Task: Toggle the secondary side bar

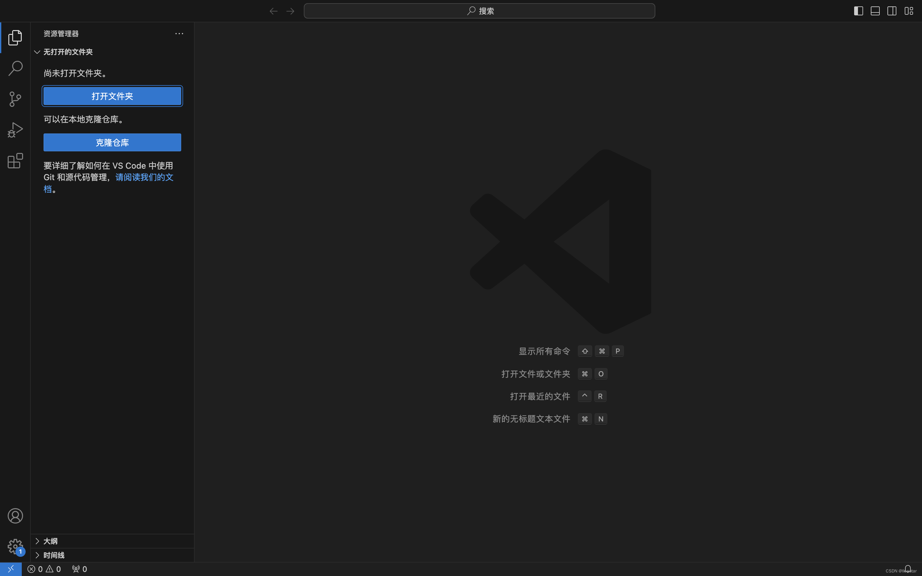Action: coord(892,11)
